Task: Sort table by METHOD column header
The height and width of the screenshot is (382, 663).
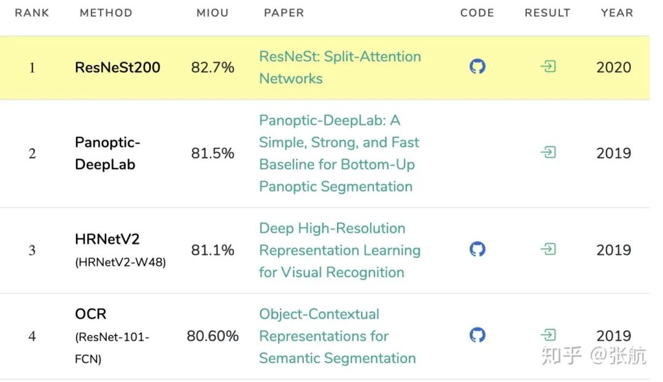Action: coord(106,13)
